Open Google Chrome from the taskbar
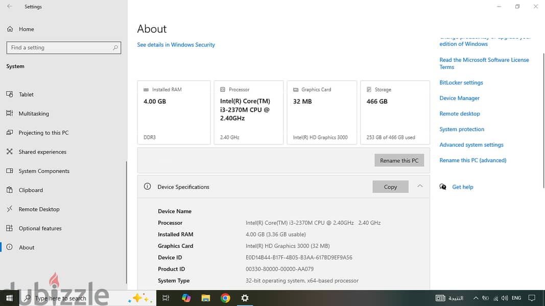The height and width of the screenshot is (306, 545). (x=225, y=298)
